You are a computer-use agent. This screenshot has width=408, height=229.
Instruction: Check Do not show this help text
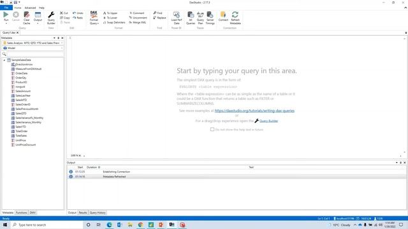pyautogui.click(x=212, y=129)
